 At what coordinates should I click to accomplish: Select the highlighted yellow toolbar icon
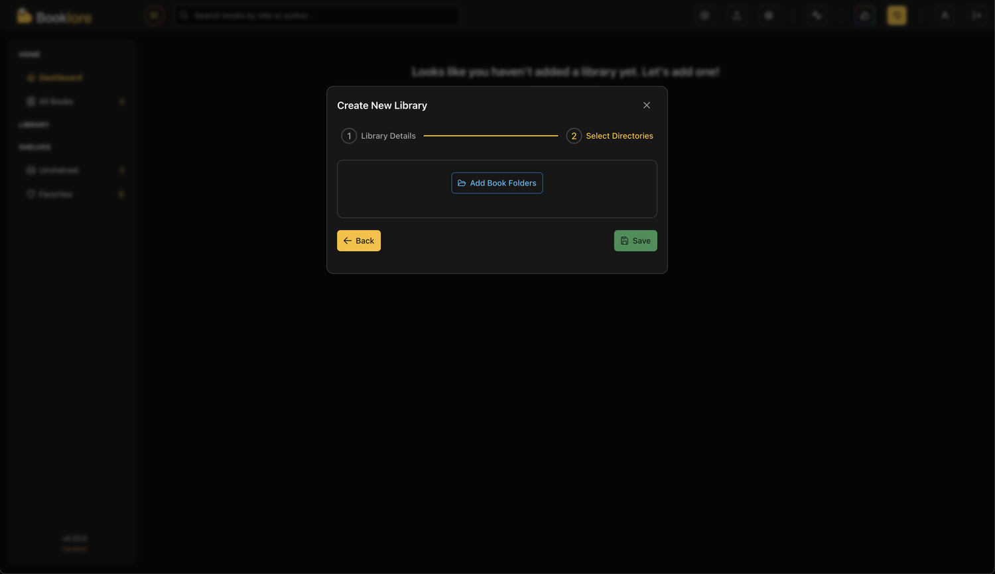tap(897, 15)
